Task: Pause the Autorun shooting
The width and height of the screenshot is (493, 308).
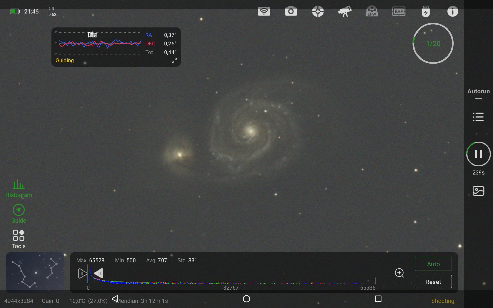Action: pyautogui.click(x=478, y=154)
